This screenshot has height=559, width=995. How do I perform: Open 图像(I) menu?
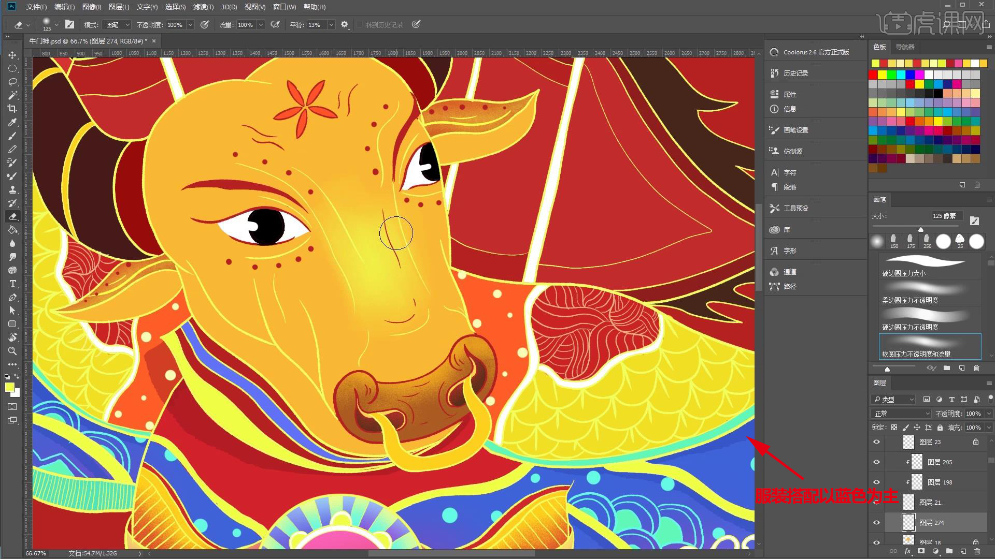pyautogui.click(x=92, y=7)
